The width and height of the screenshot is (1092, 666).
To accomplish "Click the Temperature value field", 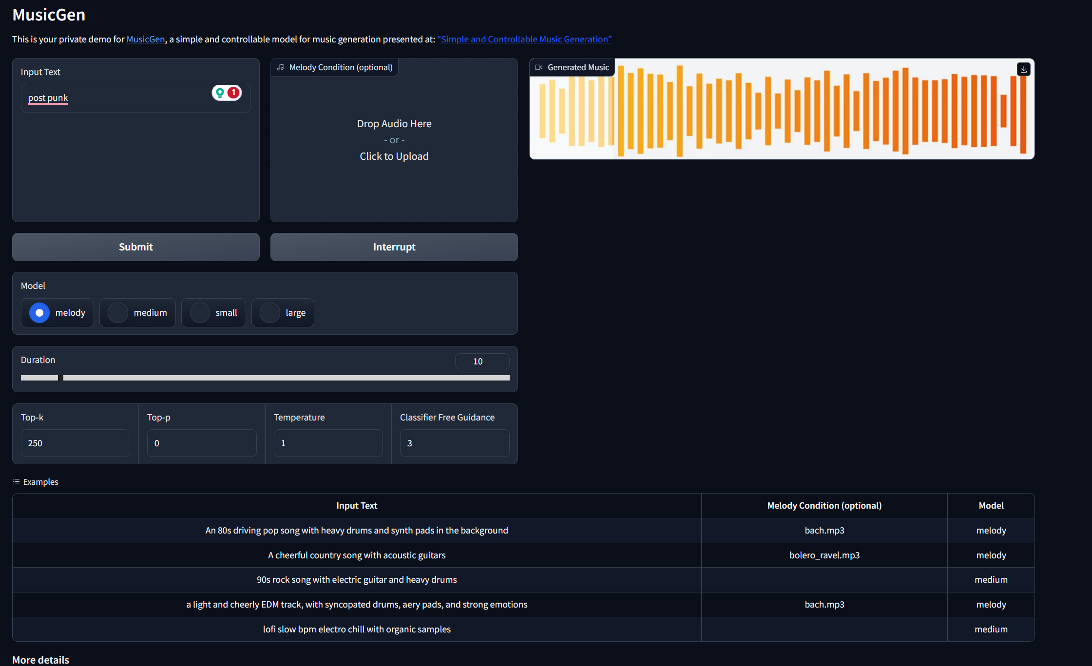I will [x=328, y=443].
